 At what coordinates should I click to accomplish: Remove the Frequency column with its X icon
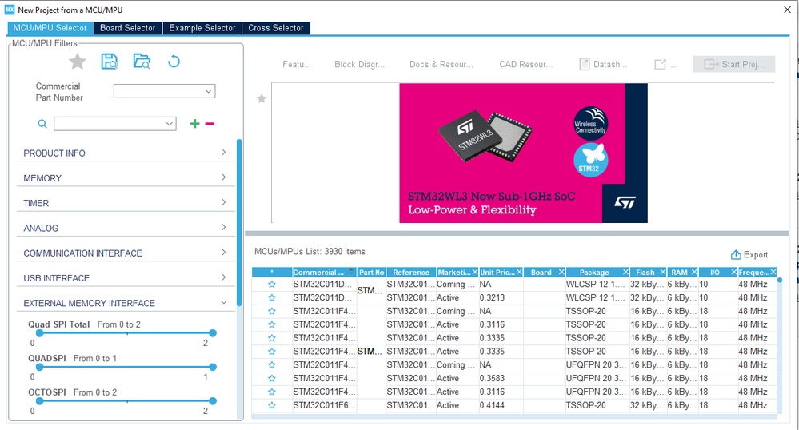pos(773,272)
